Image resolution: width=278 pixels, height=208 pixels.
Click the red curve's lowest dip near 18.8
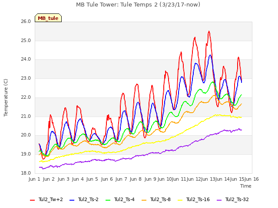tap(43, 159)
